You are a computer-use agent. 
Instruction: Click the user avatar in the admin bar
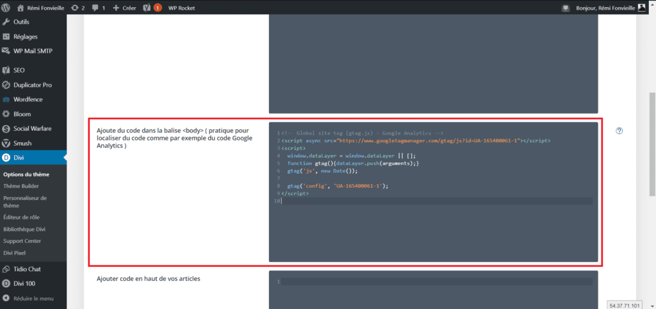(x=642, y=8)
